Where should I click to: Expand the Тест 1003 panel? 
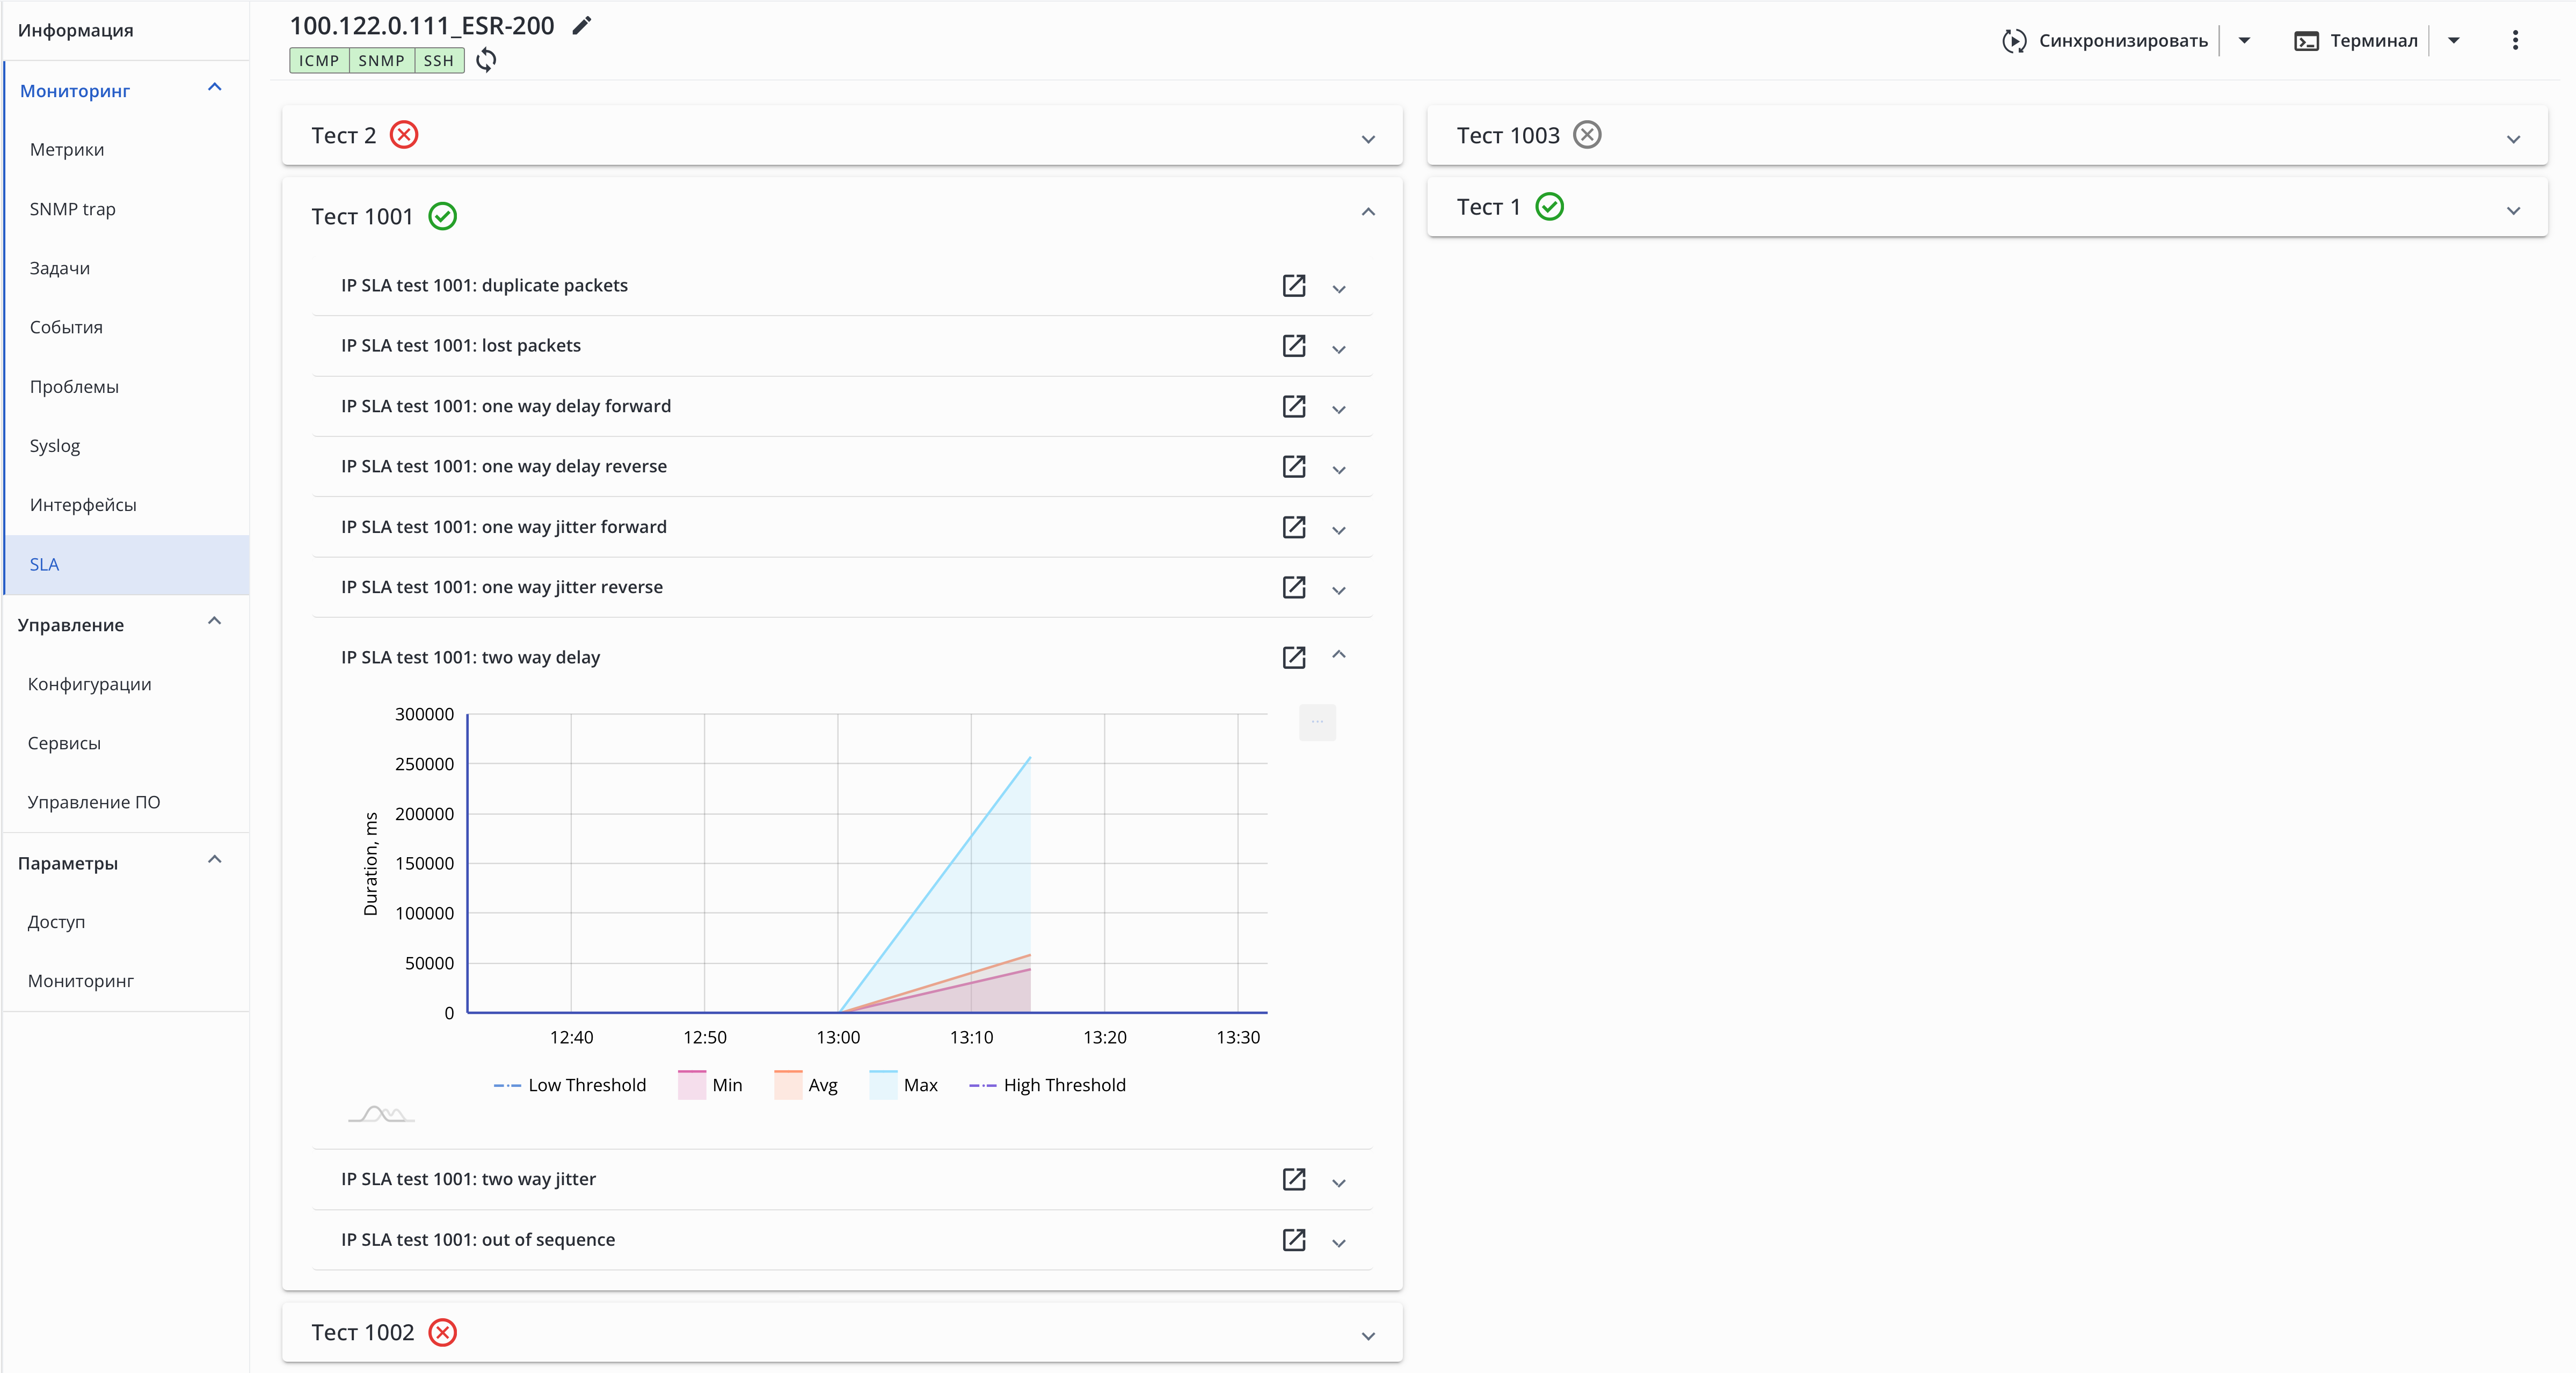tap(2513, 138)
